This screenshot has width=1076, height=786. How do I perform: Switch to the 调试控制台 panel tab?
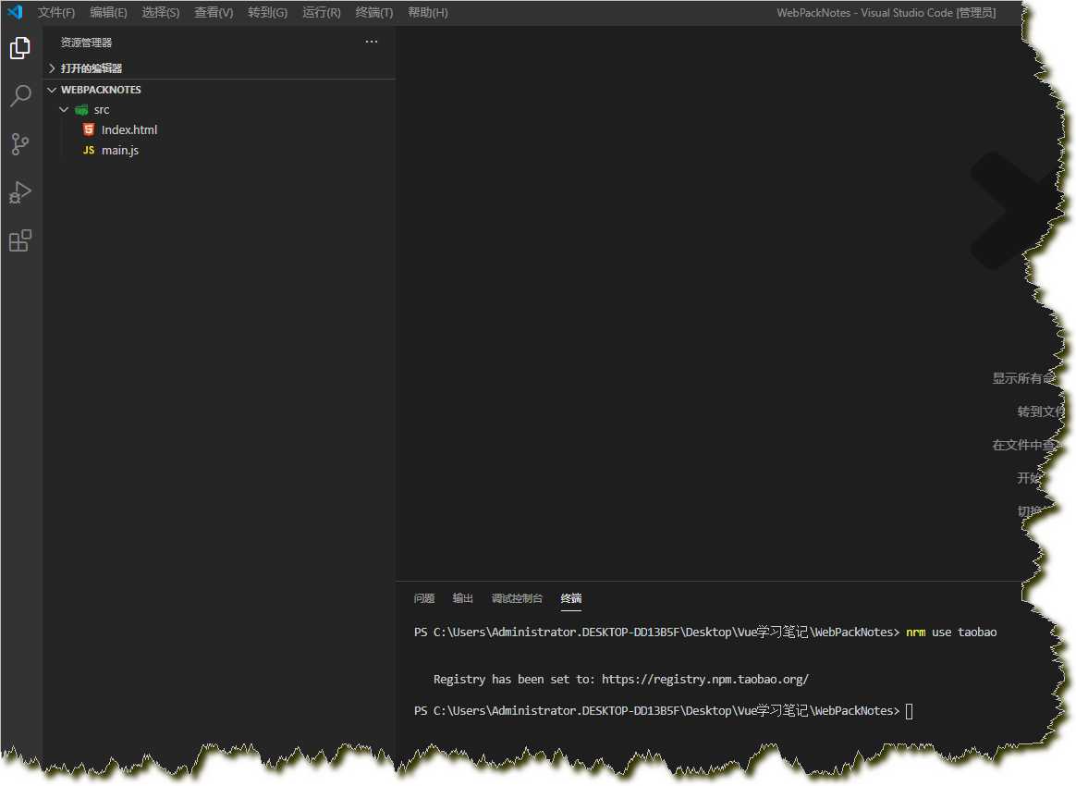pos(517,598)
